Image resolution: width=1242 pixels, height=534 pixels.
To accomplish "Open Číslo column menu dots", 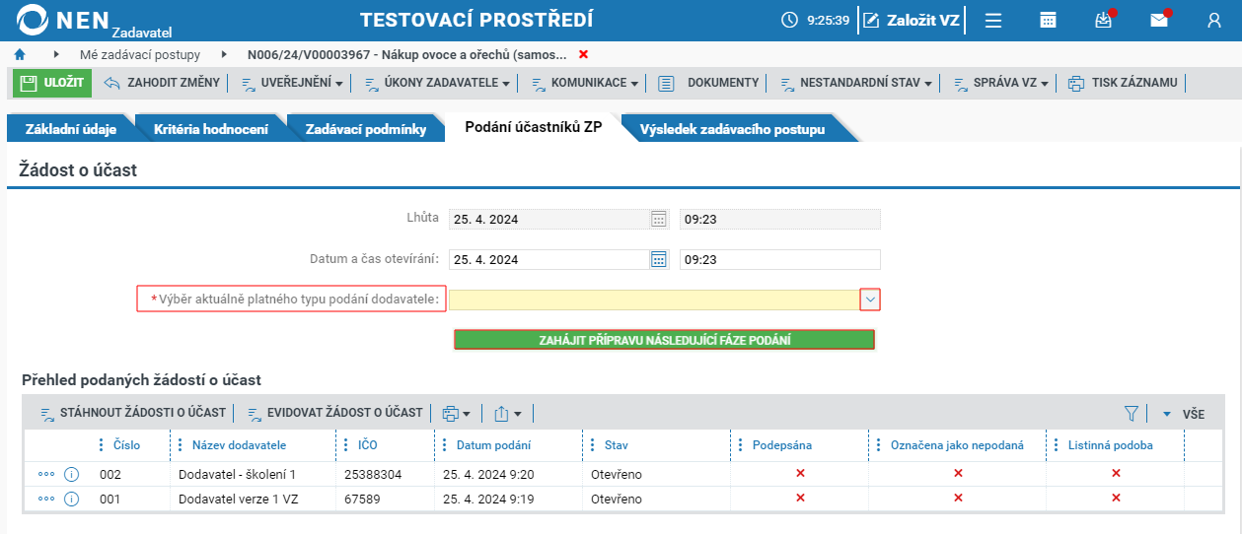I will (101, 445).
